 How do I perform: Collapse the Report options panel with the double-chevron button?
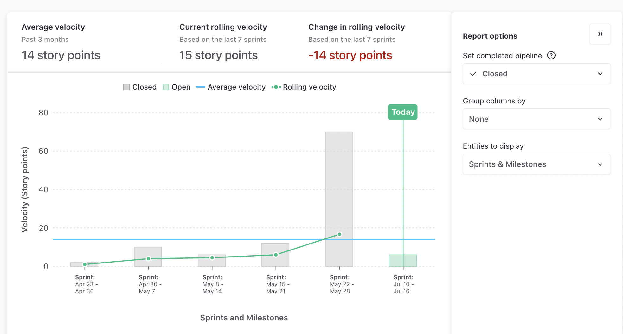(600, 34)
